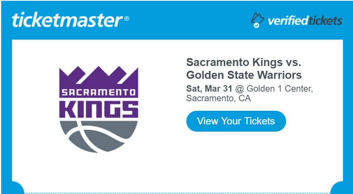The image size is (353, 194).
Task: Click the purple crown on the Kings logo
Action: (x=99, y=76)
